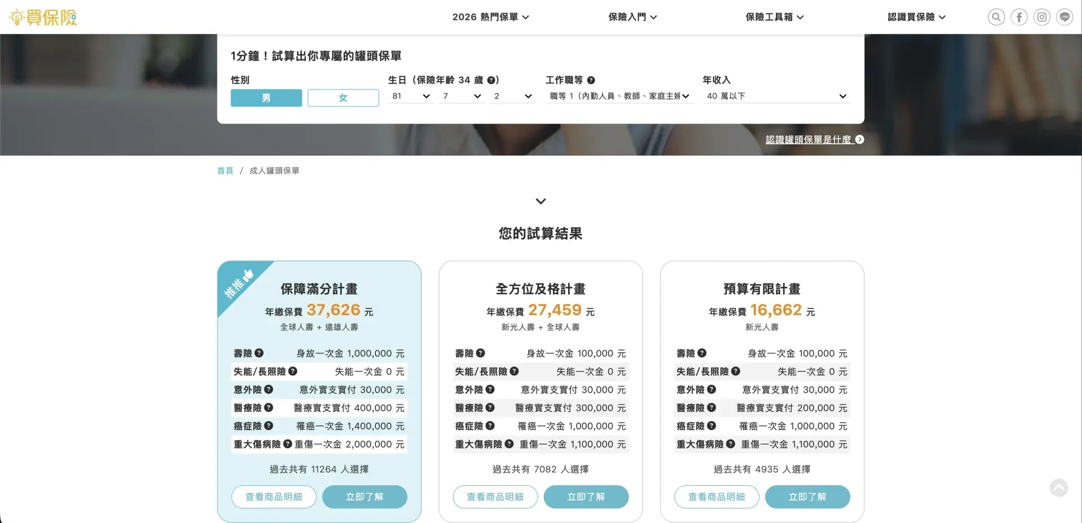Open birth month dropdown showing 7

[462, 96]
